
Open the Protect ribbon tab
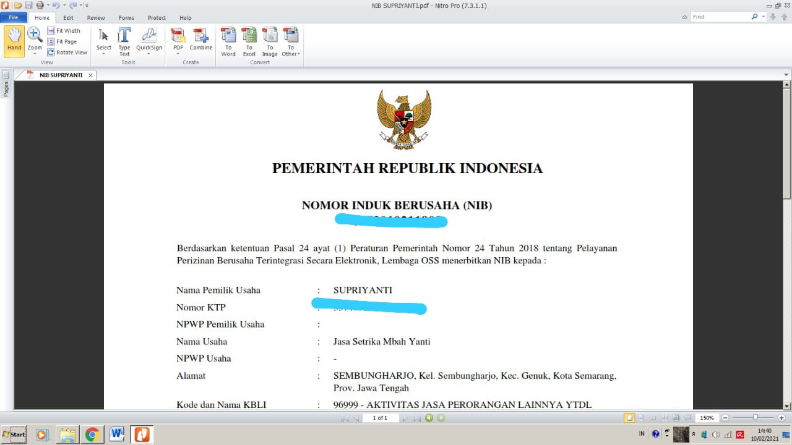[157, 18]
